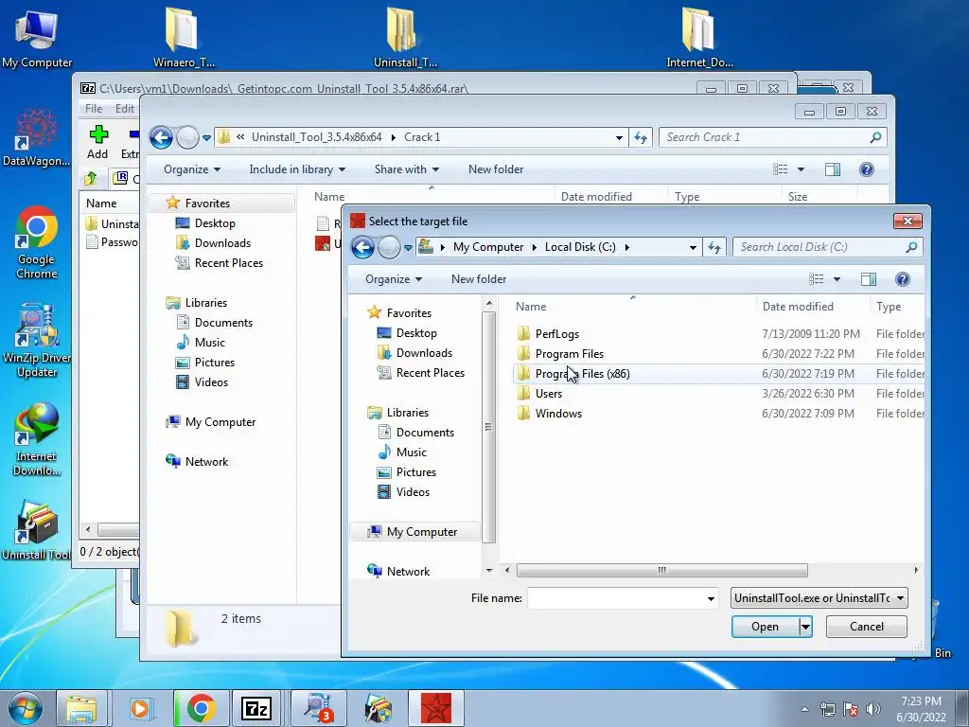Toggle preview pane in target file dialog
This screenshot has width=969, height=727.
coord(869,279)
